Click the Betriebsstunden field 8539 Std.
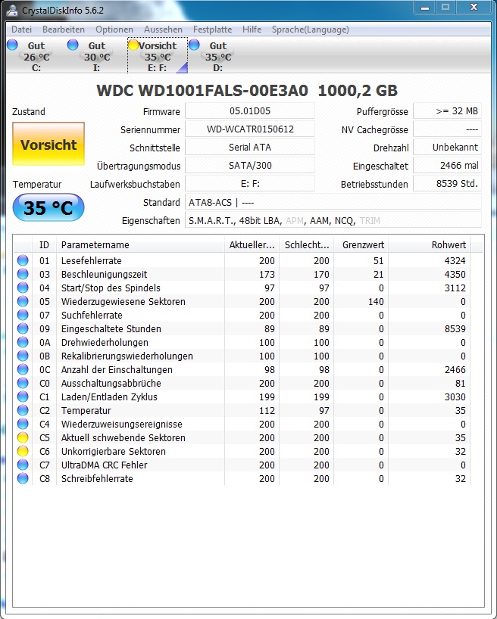The image size is (497, 619). (x=447, y=184)
